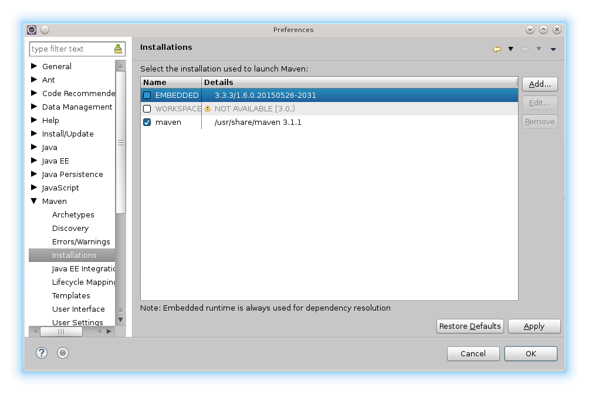The height and width of the screenshot is (395, 589).
Task: Click the Cancel button
Action: pos(473,353)
